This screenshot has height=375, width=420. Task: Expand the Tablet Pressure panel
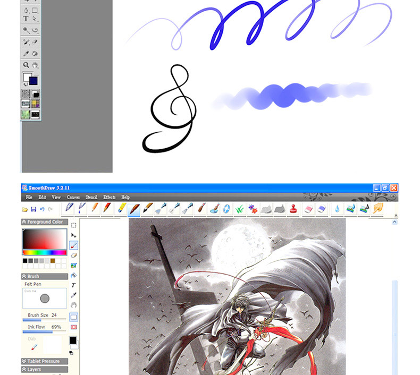tap(45, 361)
